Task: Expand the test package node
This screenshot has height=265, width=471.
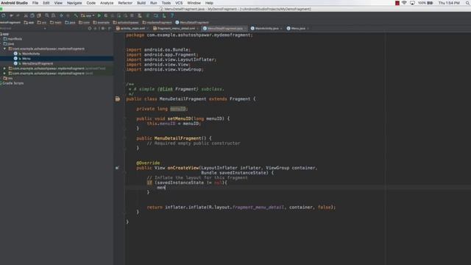Action: coord(4,74)
